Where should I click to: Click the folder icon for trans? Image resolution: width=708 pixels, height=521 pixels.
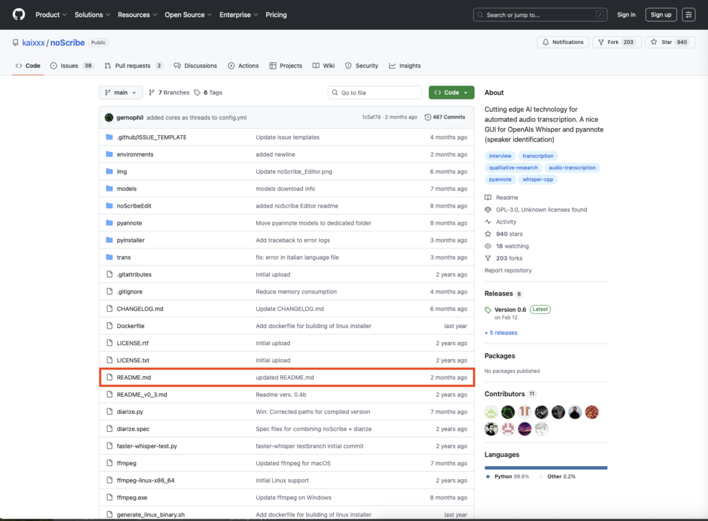pyautogui.click(x=109, y=257)
